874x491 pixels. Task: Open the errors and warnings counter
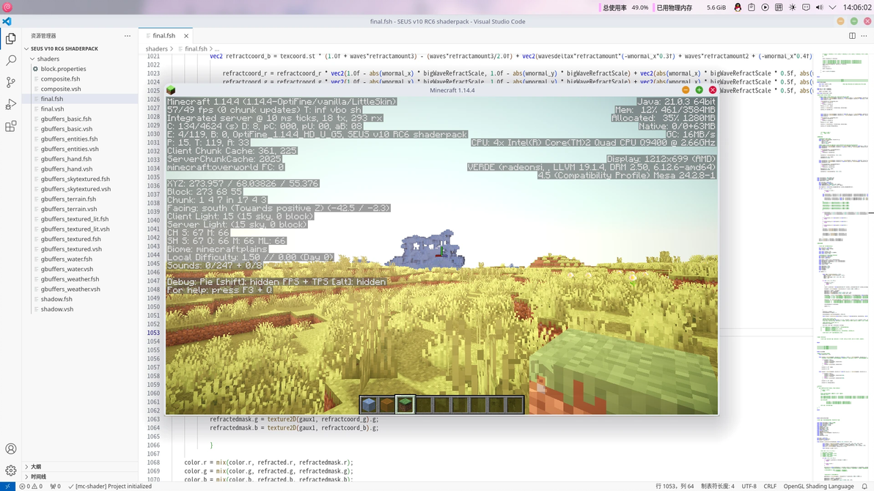click(31, 486)
